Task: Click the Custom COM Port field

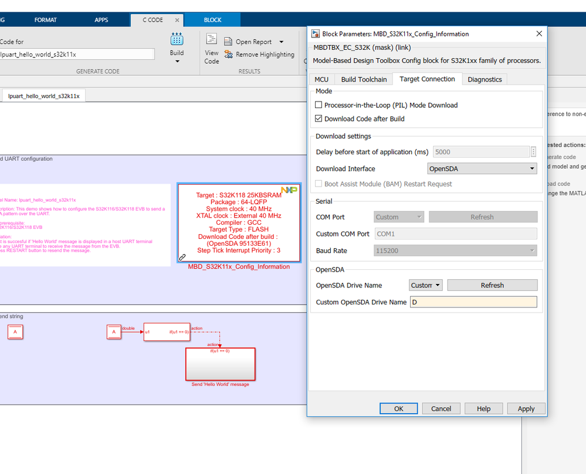Action: click(x=456, y=233)
